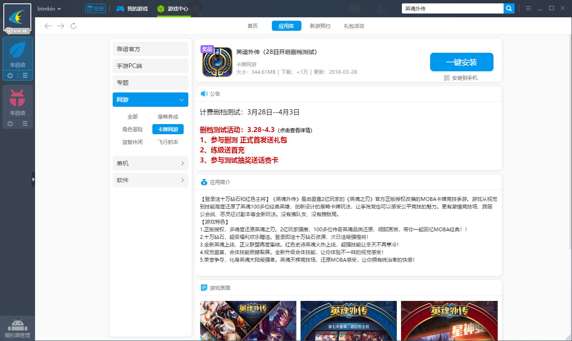Open the 专题 category
The width and height of the screenshot is (572, 341).
click(150, 83)
